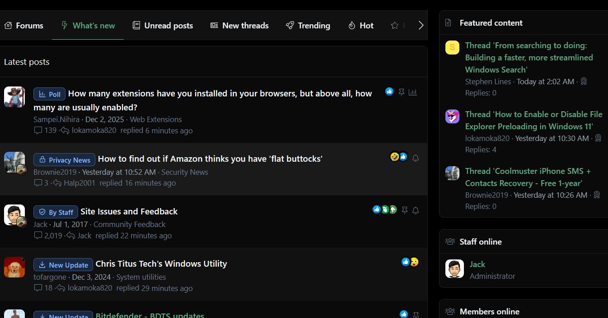Click the reaction icons on Site Issues and Feedback
Screen dimensions: 608x318
point(385,209)
